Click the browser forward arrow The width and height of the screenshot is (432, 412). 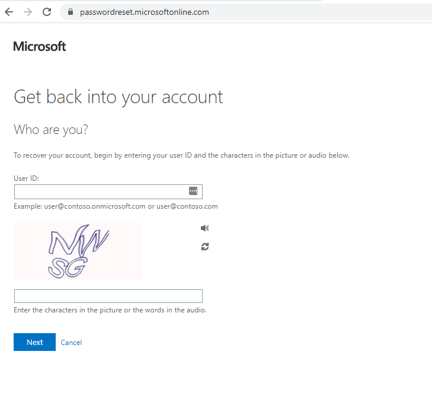28,12
